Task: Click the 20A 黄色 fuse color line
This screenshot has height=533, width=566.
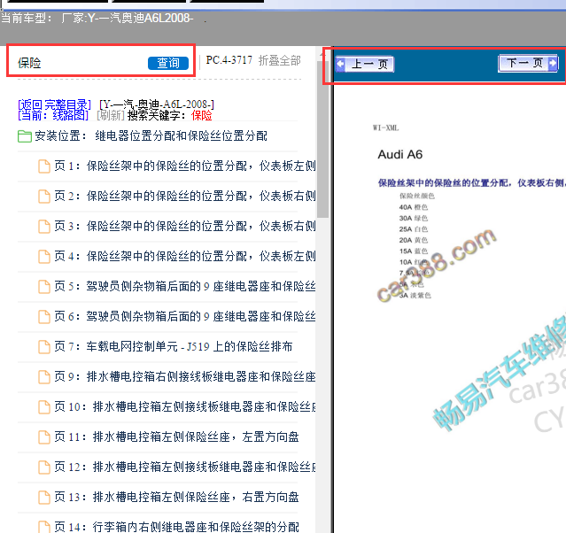Action: coord(414,240)
